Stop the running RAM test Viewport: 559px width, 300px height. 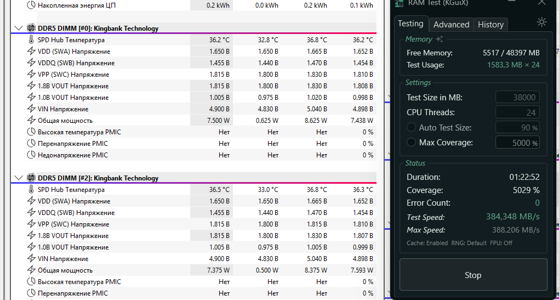pos(473,275)
